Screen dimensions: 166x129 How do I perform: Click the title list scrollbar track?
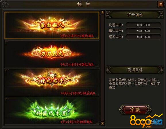coord(102,68)
